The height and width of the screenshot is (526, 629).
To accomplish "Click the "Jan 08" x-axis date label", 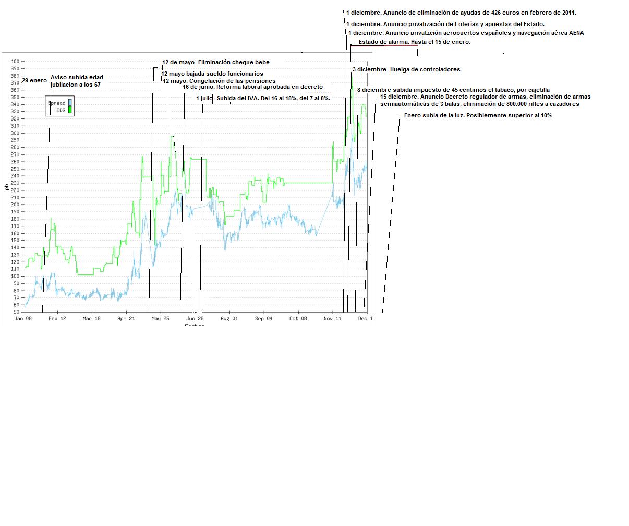I will point(23,318).
